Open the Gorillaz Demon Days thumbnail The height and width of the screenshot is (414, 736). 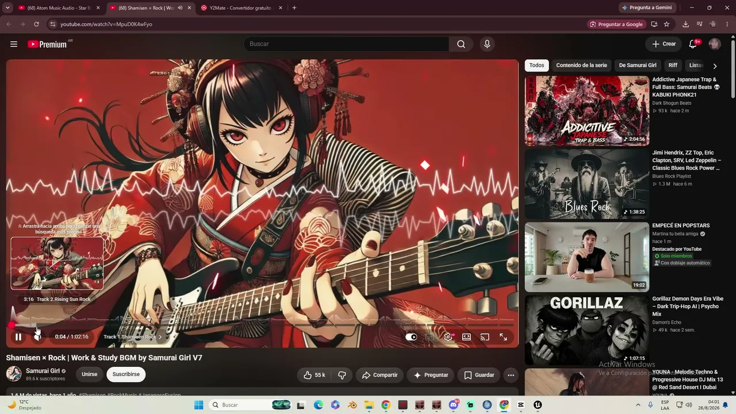point(587,330)
